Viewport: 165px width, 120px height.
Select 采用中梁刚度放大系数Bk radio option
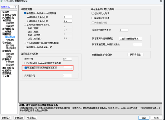[x=25, y=25]
